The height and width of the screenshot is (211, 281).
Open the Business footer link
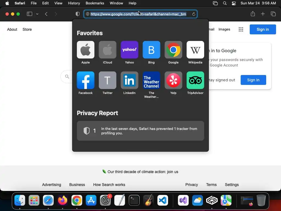[x=77, y=185]
